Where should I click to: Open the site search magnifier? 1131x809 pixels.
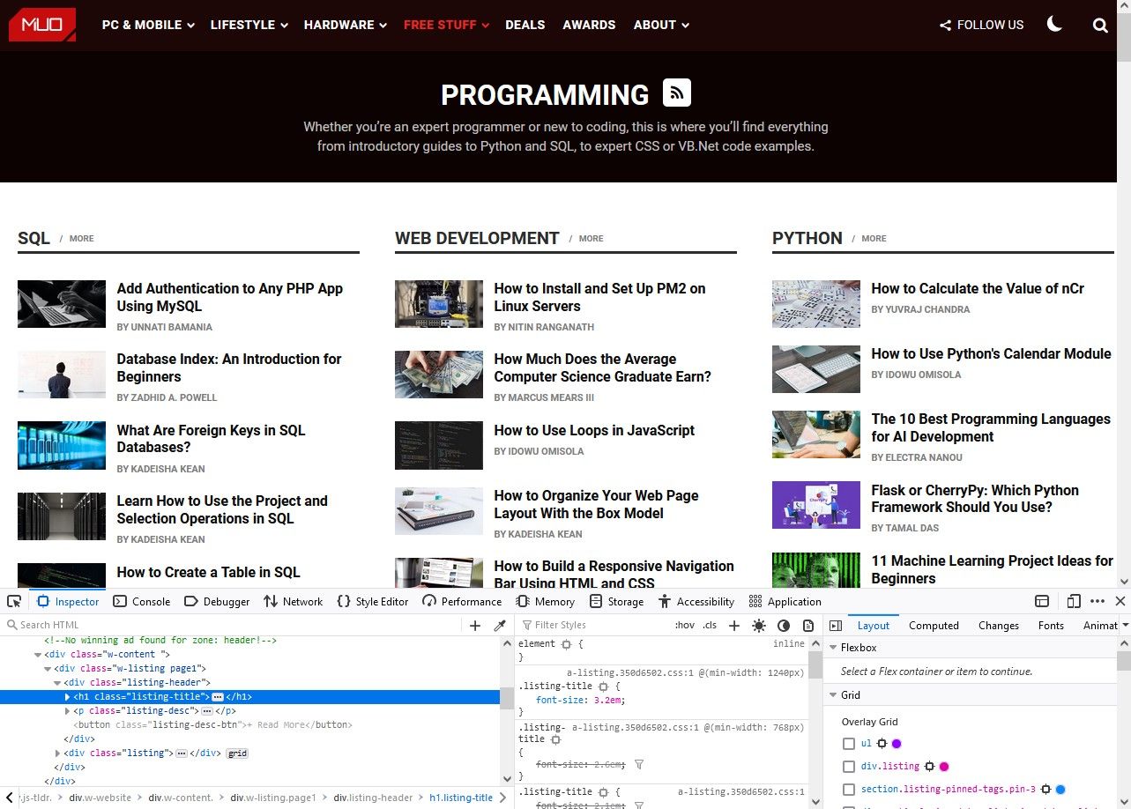pyautogui.click(x=1100, y=26)
